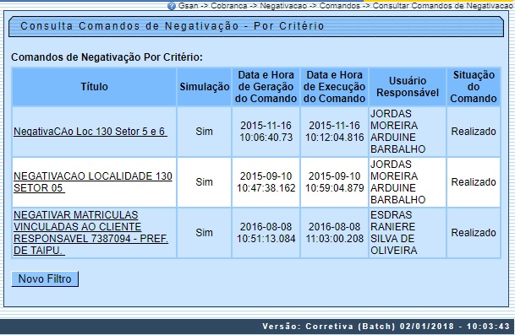The image size is (515, 335).
Task: Click the Usuário Responsável column header
Action: tap(408, 87)
